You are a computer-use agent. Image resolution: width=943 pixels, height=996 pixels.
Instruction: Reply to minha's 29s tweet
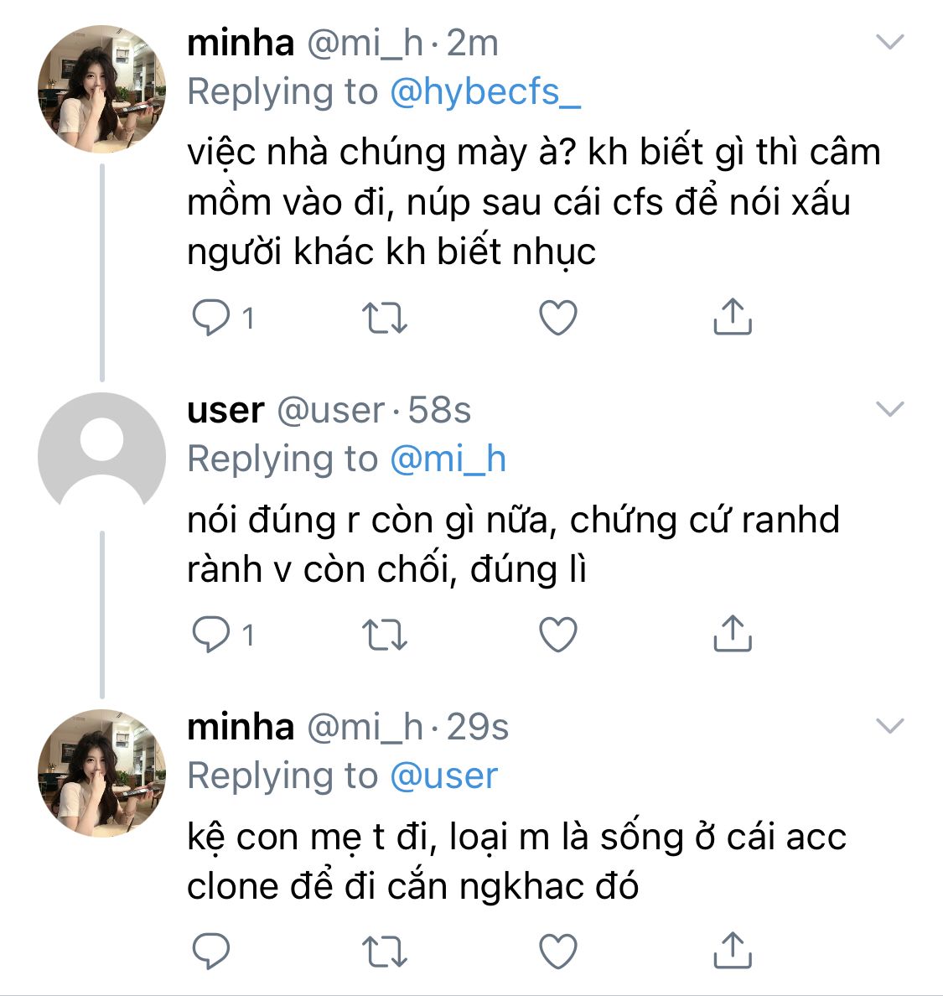pyautogui.click(x=210, y=951)
